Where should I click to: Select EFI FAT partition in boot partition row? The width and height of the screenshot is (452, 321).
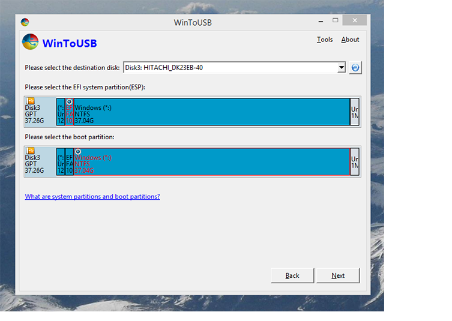click(x=69, y=161)
